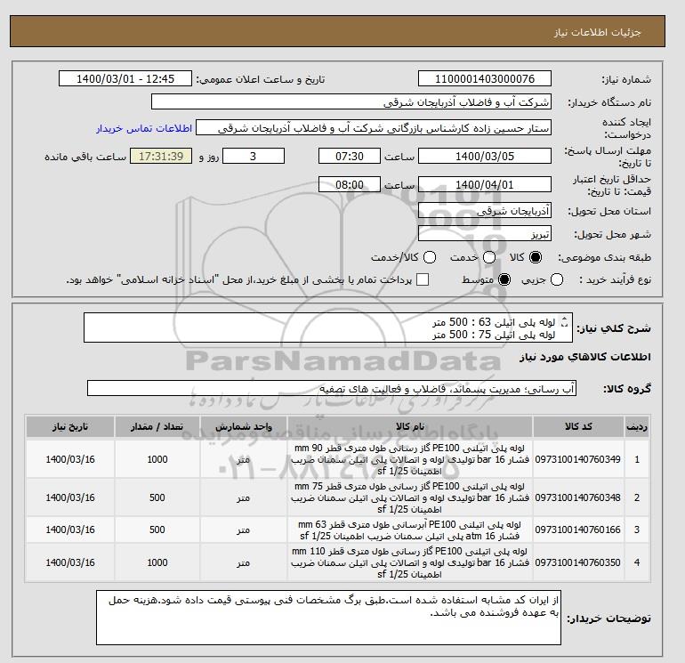The width and height of the screenshot is (685, 663).
Task: Click quantity 500 in row 2
Action: point(157,497)
